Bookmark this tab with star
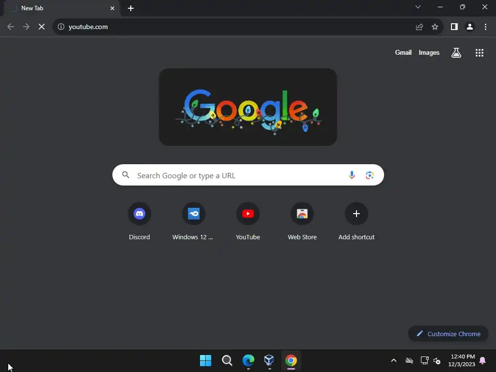 point(435,27)
